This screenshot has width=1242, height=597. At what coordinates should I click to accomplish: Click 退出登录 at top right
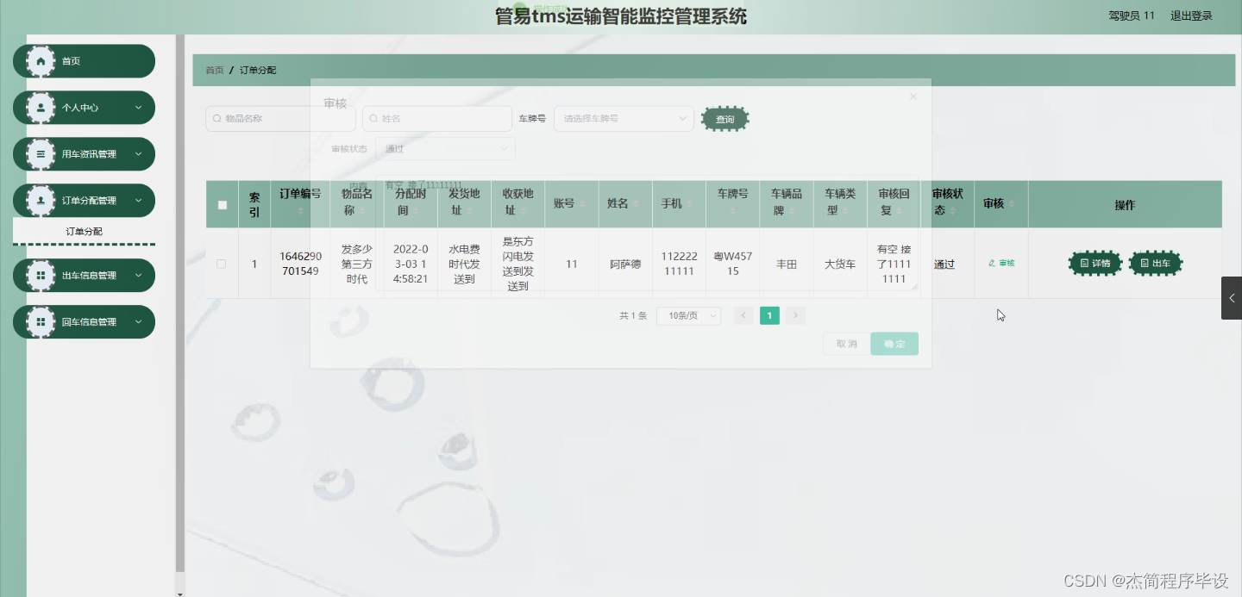[1191, 16]
